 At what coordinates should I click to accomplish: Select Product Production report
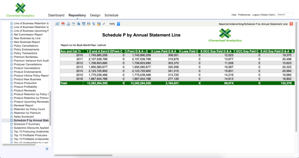[x=25, y=83]
